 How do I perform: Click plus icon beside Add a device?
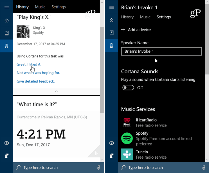[x=123, y=30]
